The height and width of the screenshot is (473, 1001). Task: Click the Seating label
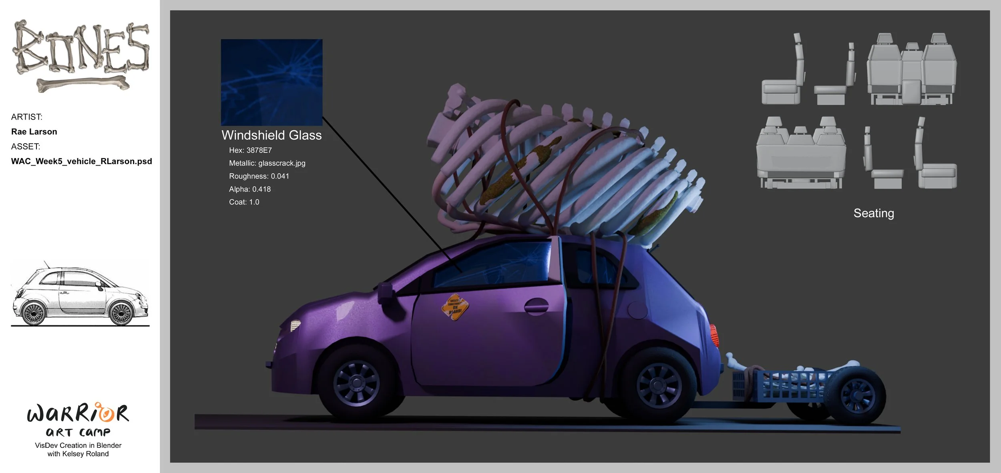873,213
